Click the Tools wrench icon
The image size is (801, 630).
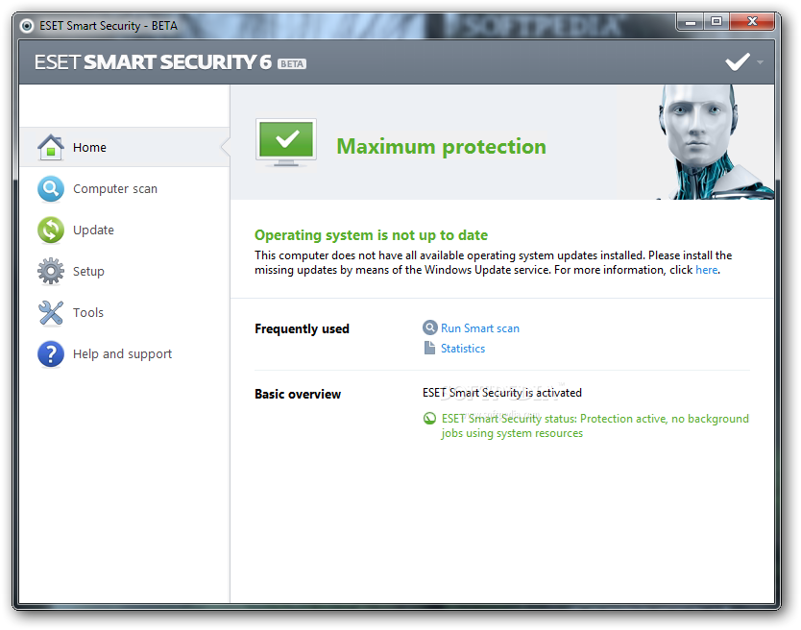pyautogui.click(x=51, y=312)
